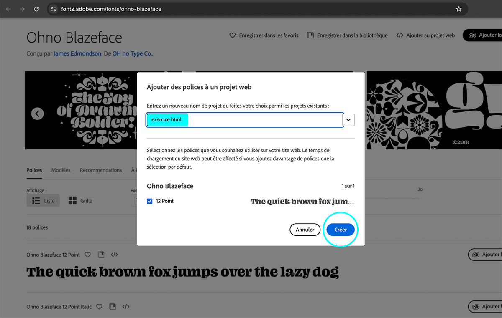Adjust the font size slider near the 36 label
502x318 pixels.
tap(418, 199)
